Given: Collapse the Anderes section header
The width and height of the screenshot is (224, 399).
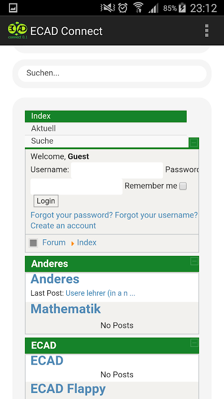Looking at the screenshot, I should click(x=194, y=261).
